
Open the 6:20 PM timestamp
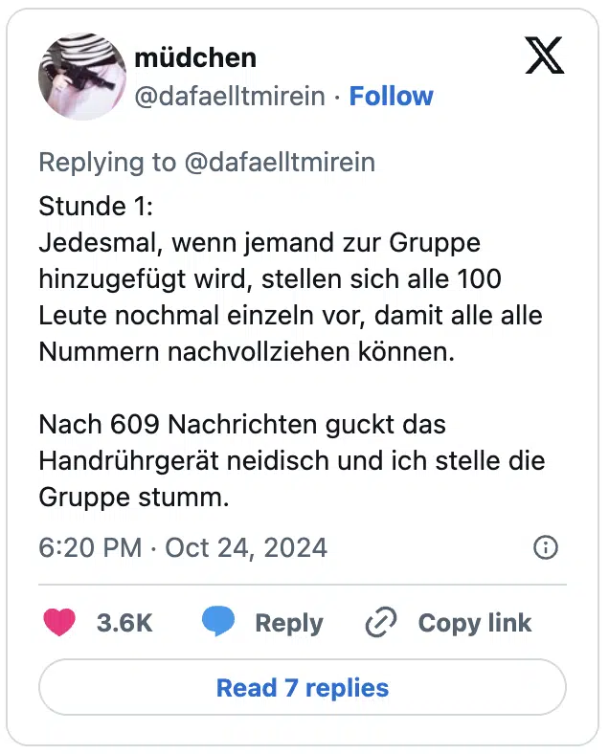[x=89, y=548]
